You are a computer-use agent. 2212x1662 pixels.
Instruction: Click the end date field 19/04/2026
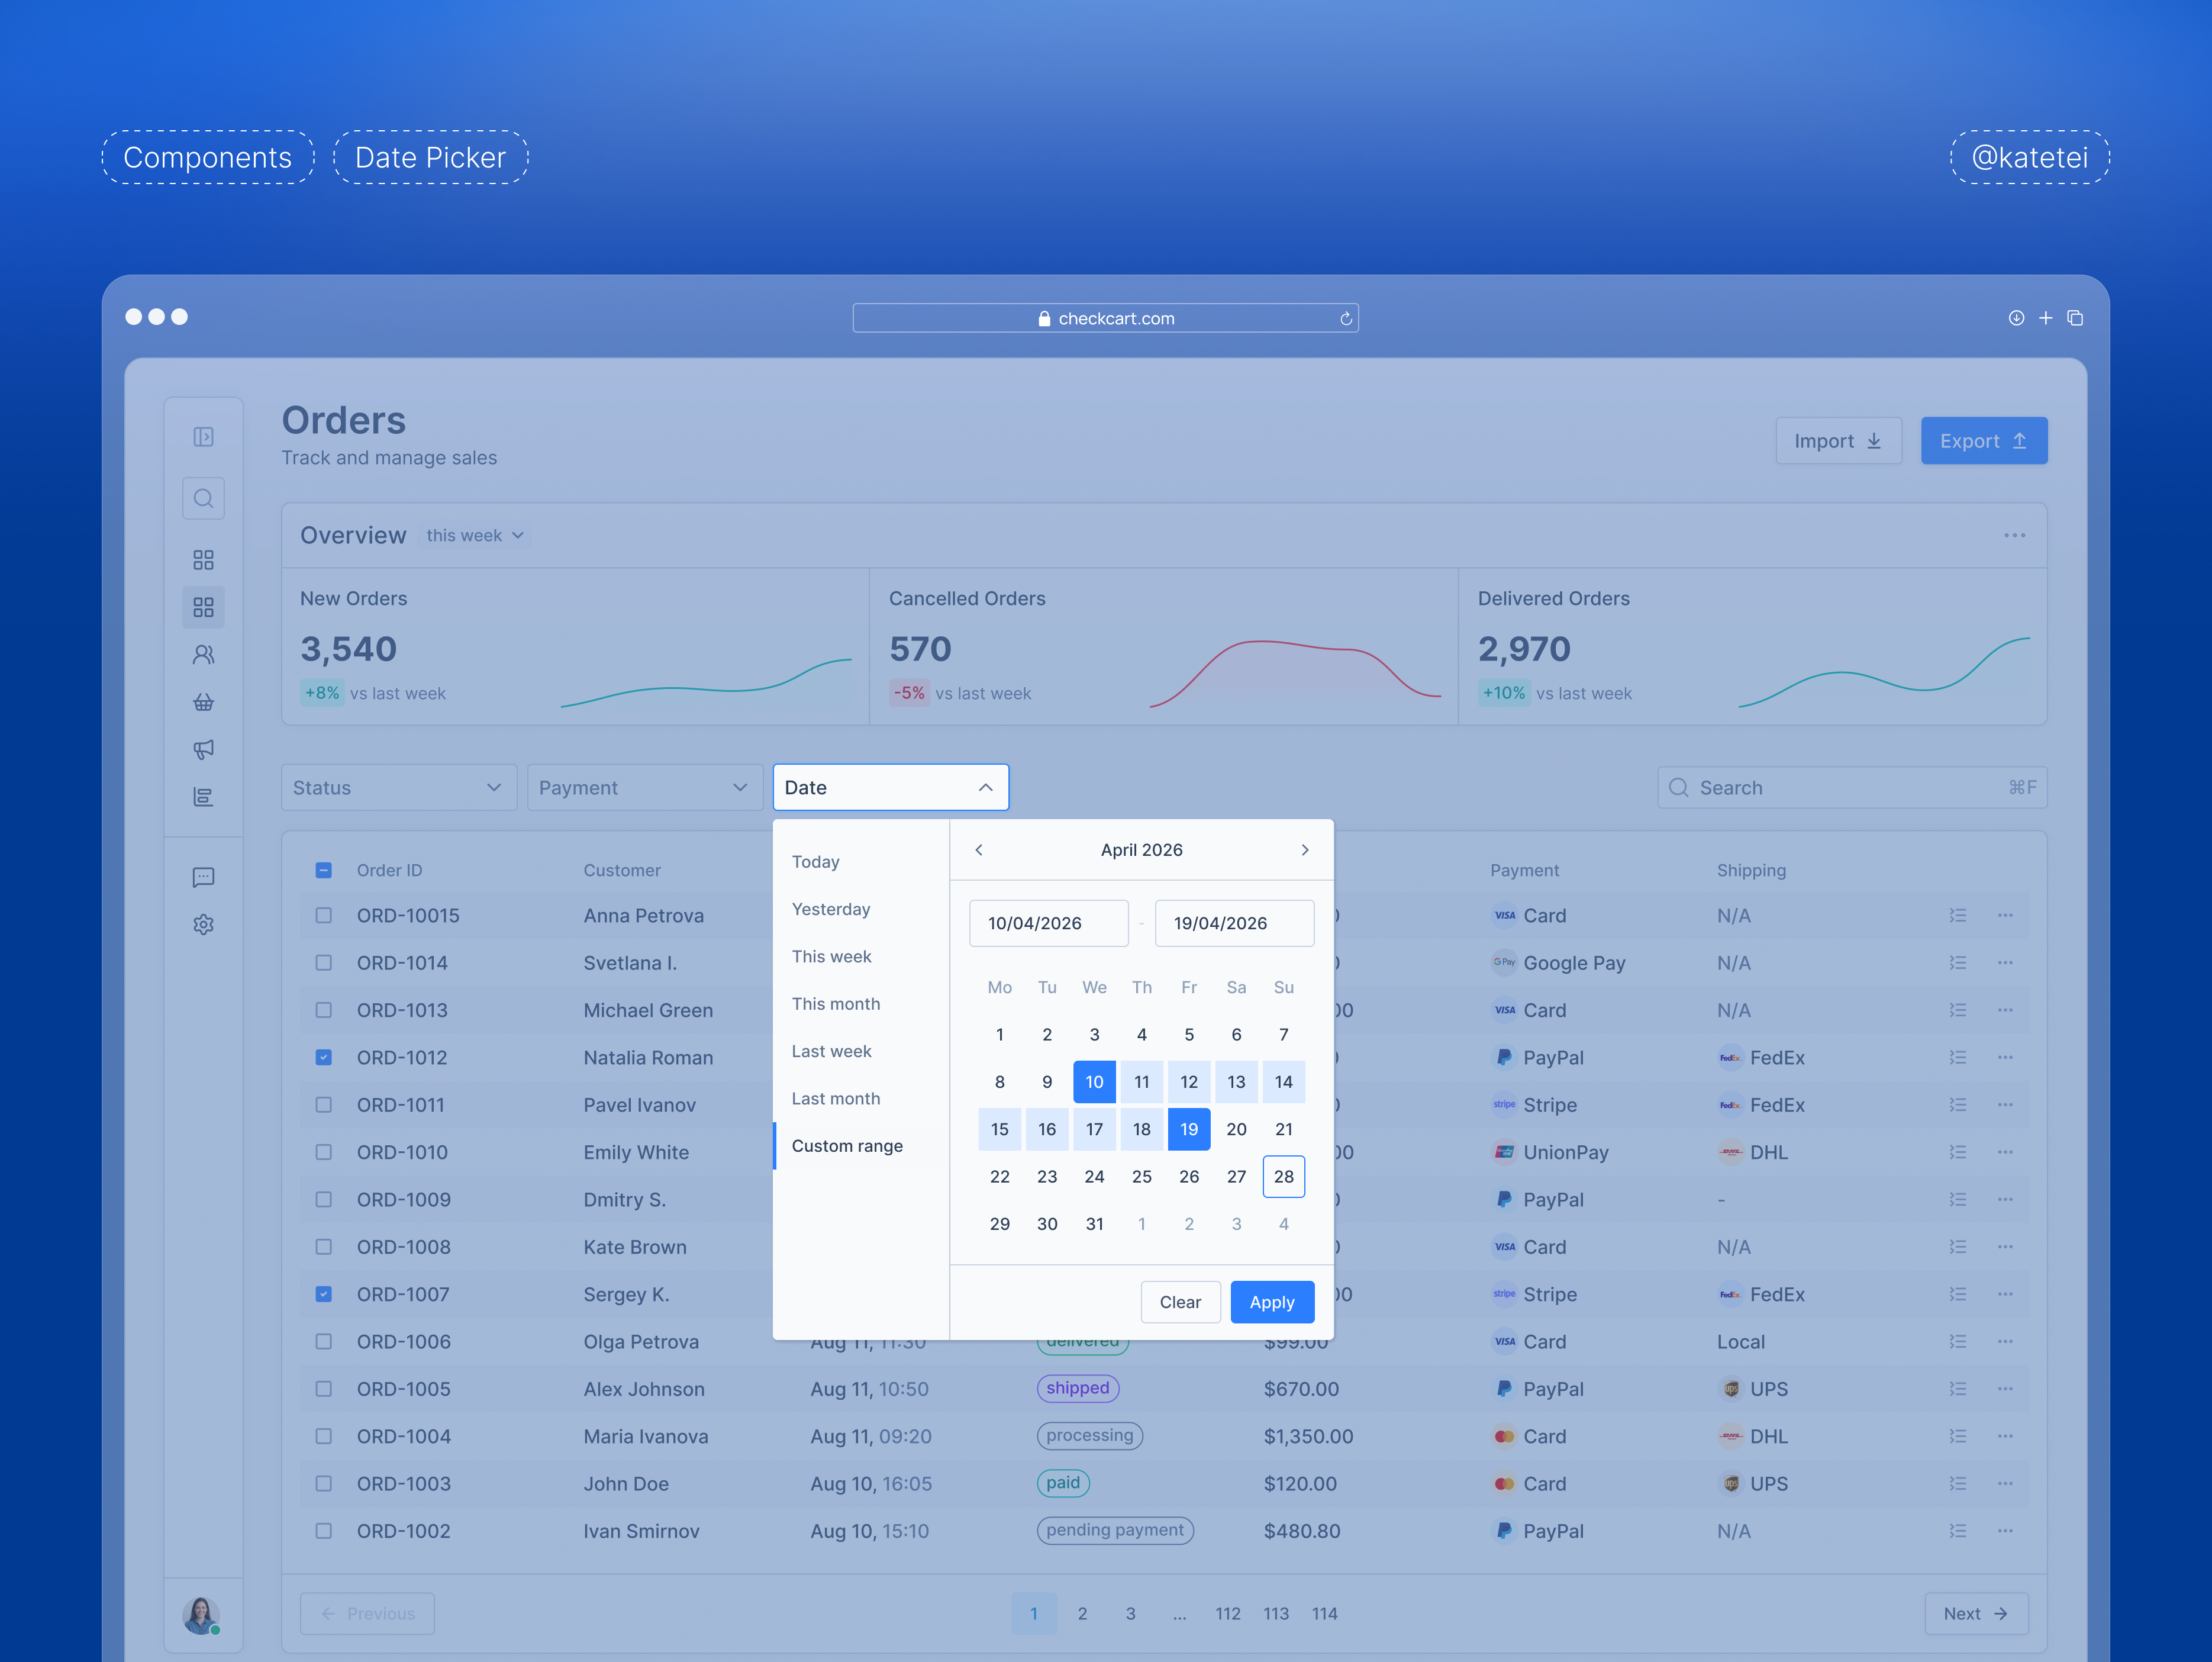(x=1234, y=923)
